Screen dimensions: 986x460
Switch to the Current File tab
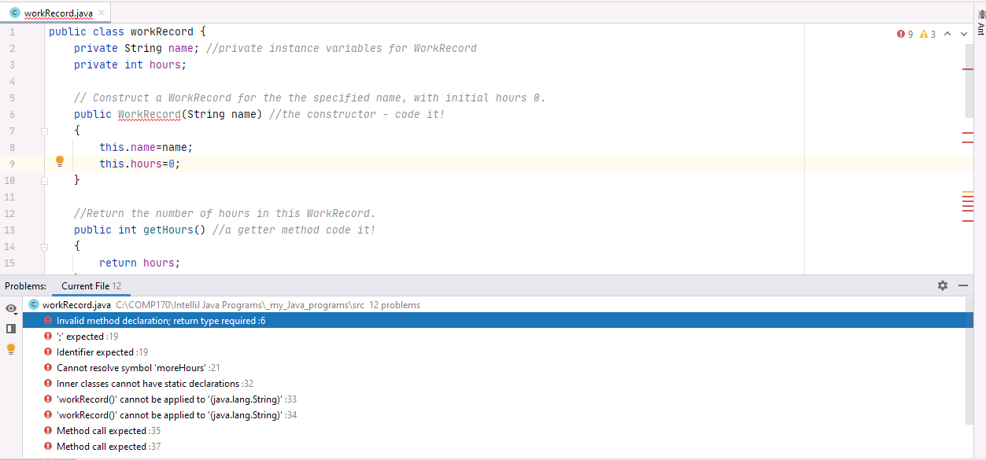tap(88, 285)
